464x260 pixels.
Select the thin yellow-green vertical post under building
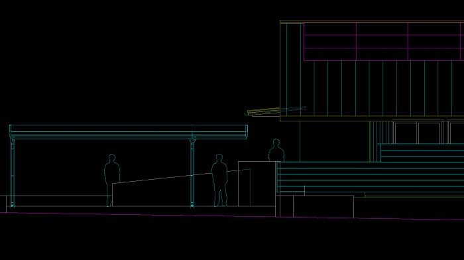pos(300,141)
